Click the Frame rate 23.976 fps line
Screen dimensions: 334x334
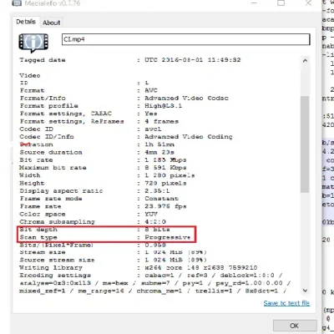[x=103, y=206]
